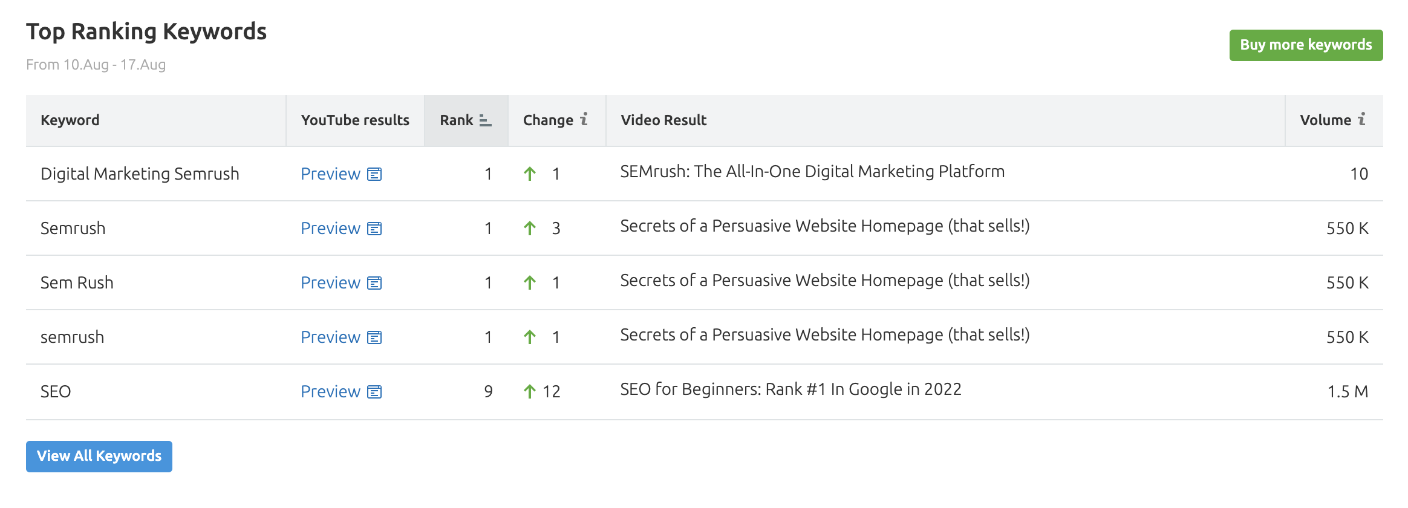1408x508 pixels.
Task: Click the preview document icon beside Semrush keyword
Action: [x=375, y=228]
